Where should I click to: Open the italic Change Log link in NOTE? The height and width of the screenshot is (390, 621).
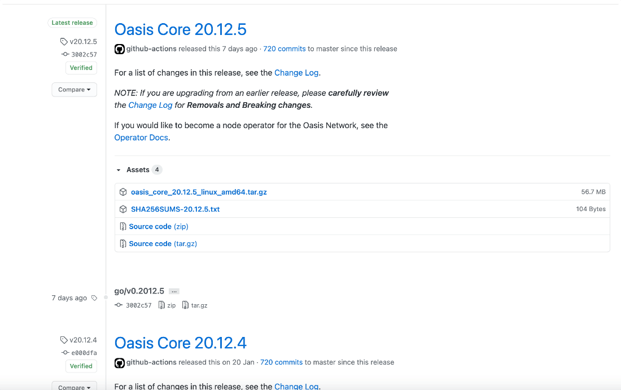(150, 106)
